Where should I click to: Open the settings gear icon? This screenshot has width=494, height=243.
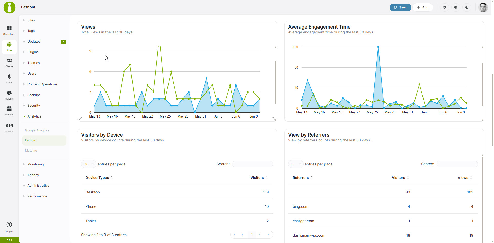[x=445, y=7]
